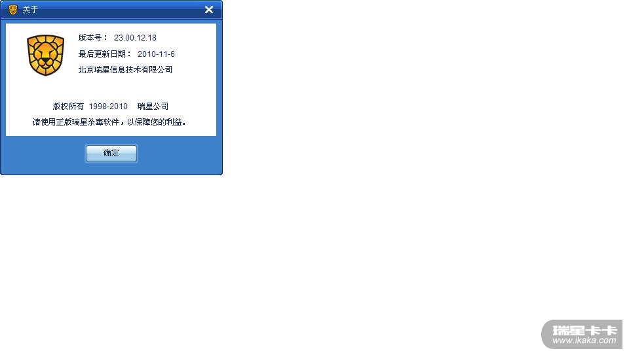Click the large Rising lion shield logo

tap(45, 55)
